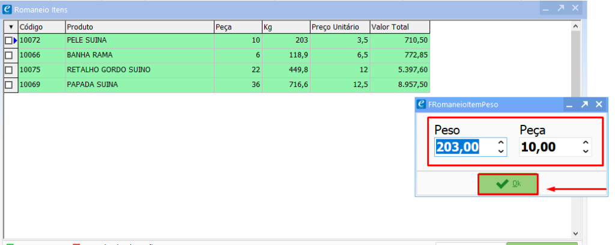Tick the BANHA RAMA row checkbox
The height and width of the screenshot is (245, 615).
tap(8, 55)
